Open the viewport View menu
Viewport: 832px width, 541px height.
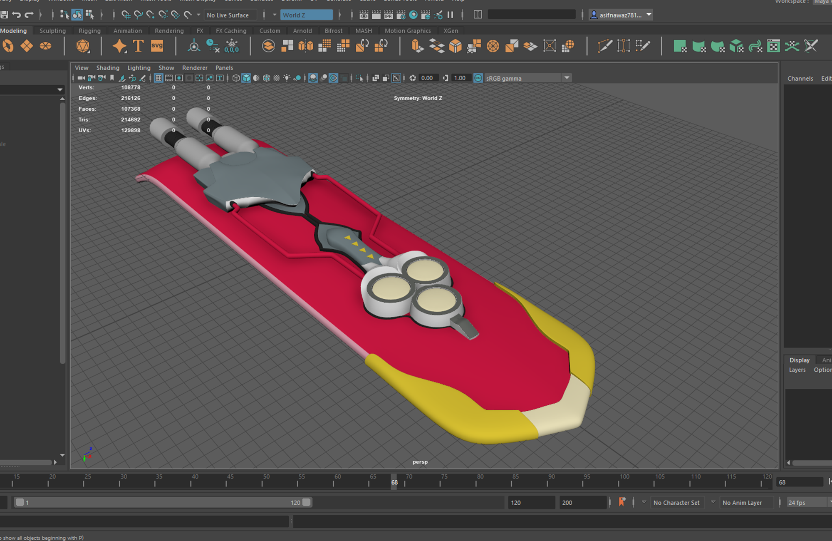click(x=82, y=68)
